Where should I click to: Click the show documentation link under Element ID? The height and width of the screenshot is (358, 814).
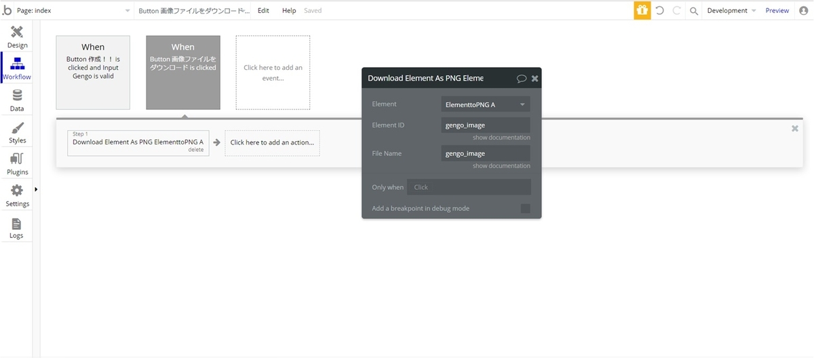tap(501, 138)
